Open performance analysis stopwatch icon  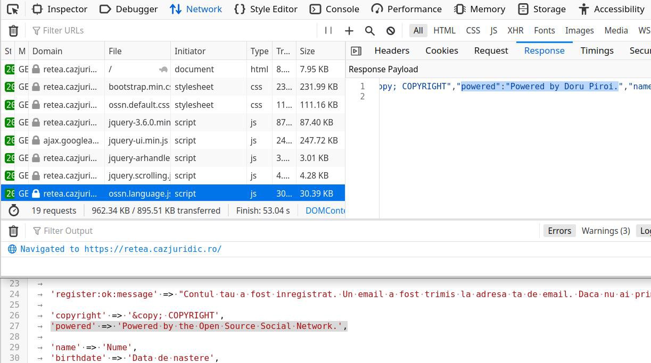pos(14,210)
